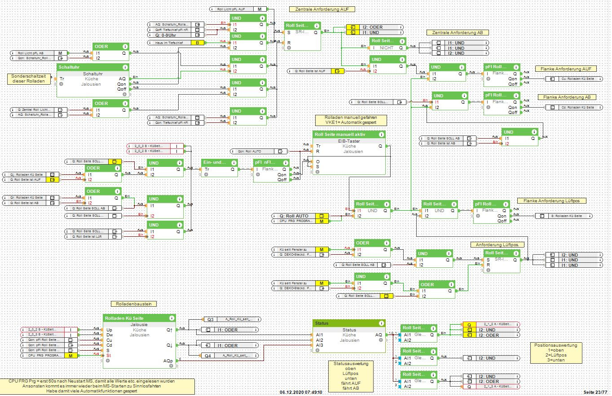Select the Flanke Anforderung AB label

[567, 97]
